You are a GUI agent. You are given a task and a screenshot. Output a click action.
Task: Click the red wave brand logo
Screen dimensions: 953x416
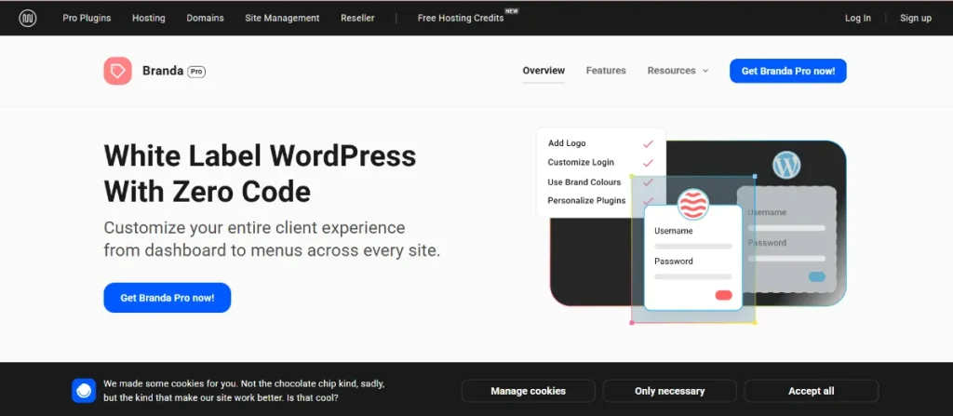(x=693, y=204)
